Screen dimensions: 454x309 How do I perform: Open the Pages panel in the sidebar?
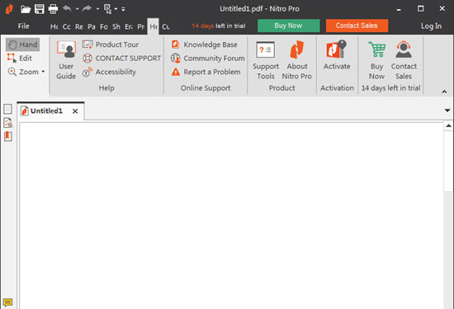coord(7,109)
